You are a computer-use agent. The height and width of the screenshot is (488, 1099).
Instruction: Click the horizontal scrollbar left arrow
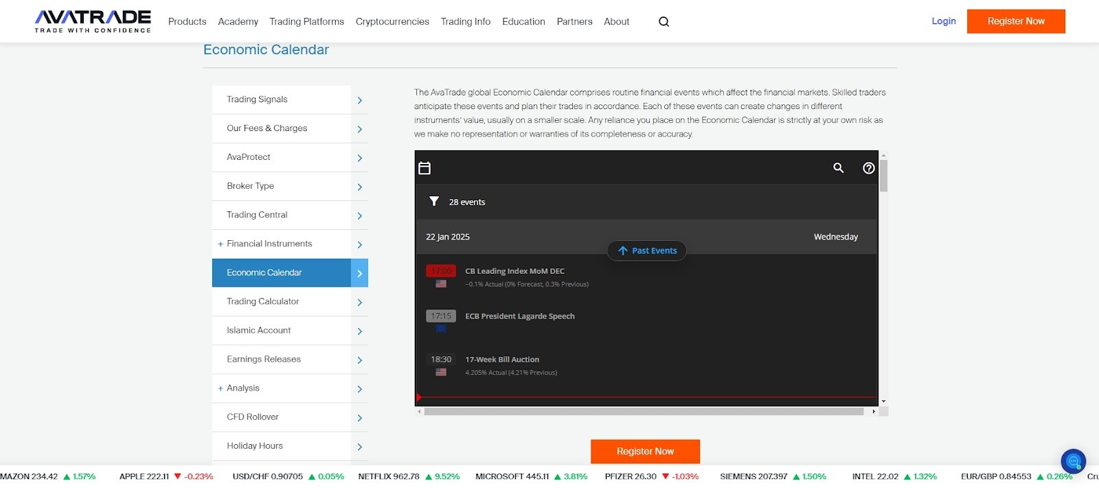pos(420,412)
